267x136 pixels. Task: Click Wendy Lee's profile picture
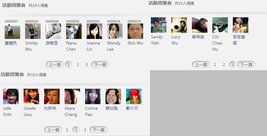coord(115,31)
